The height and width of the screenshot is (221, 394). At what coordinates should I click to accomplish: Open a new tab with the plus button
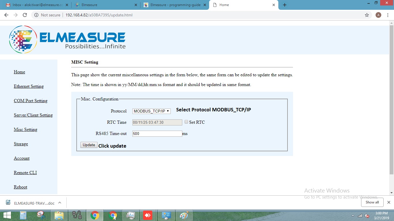point(285,5)
